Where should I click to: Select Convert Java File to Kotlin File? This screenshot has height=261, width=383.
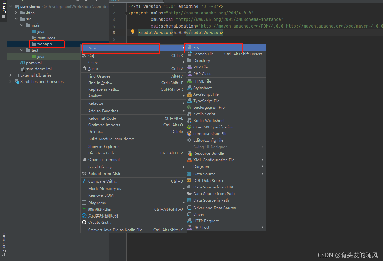tap(133, 230)
